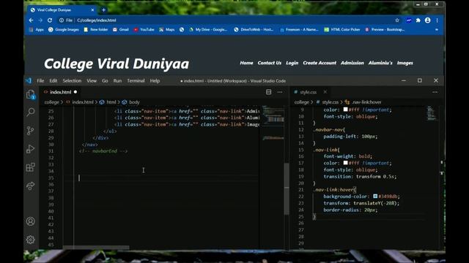
Task: Click the html breadcrumb segment
Action: pos(111,102)
